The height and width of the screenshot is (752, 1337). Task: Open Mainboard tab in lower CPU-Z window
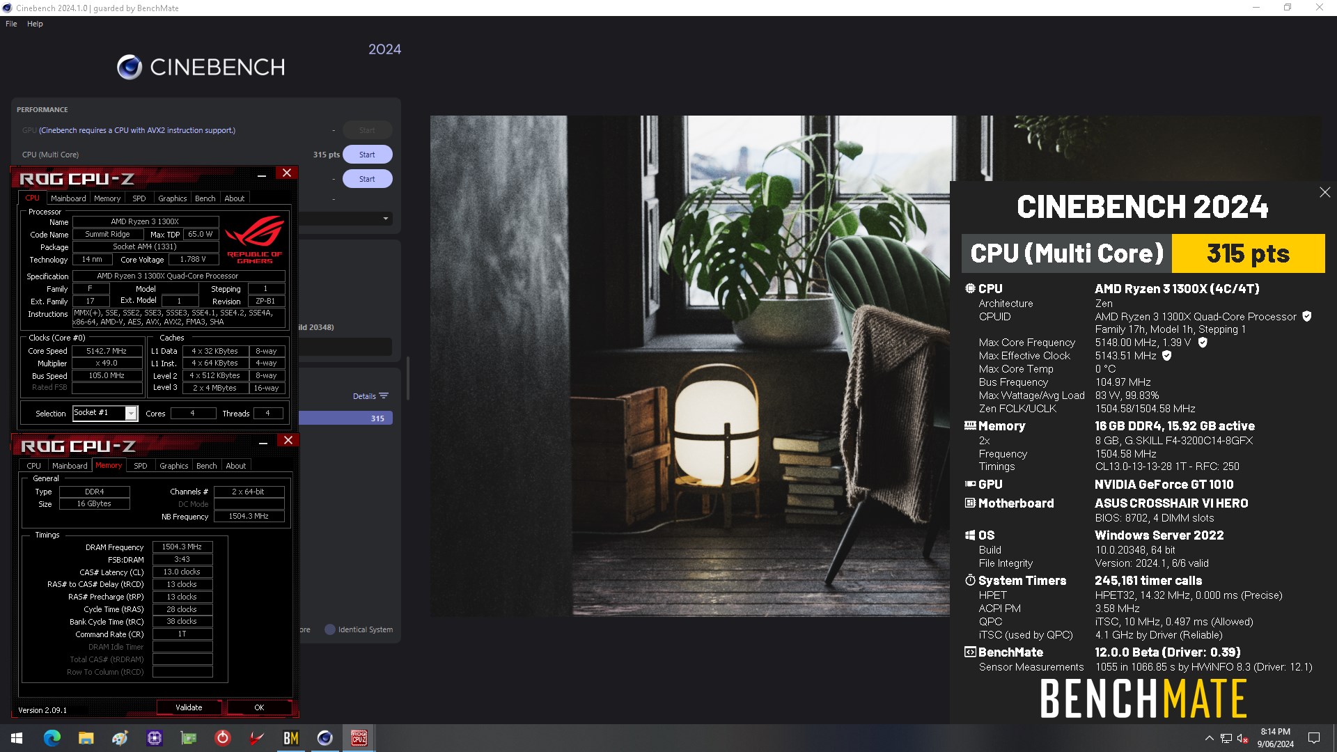pyautogui.click(x=70, y=466)
